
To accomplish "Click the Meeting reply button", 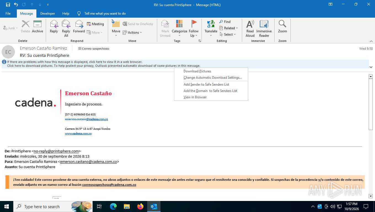I will 95,24.
